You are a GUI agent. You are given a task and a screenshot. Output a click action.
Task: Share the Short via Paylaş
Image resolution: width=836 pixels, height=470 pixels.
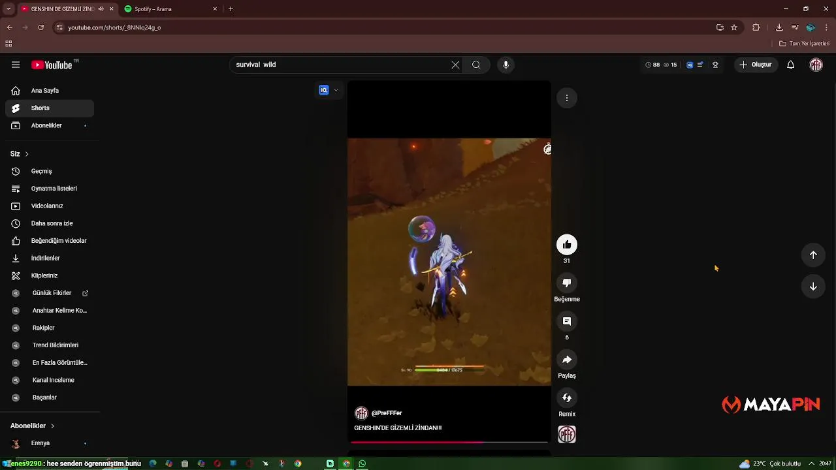tap(567, 360)
